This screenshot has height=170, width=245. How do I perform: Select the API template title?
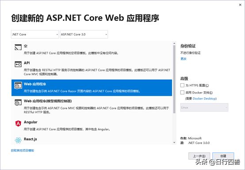click(27, 63)
